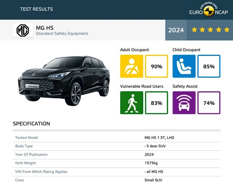Click the first star in the rating
This screenshot has height=185, width=233.
pyautogui.click(x=194, y=30)
